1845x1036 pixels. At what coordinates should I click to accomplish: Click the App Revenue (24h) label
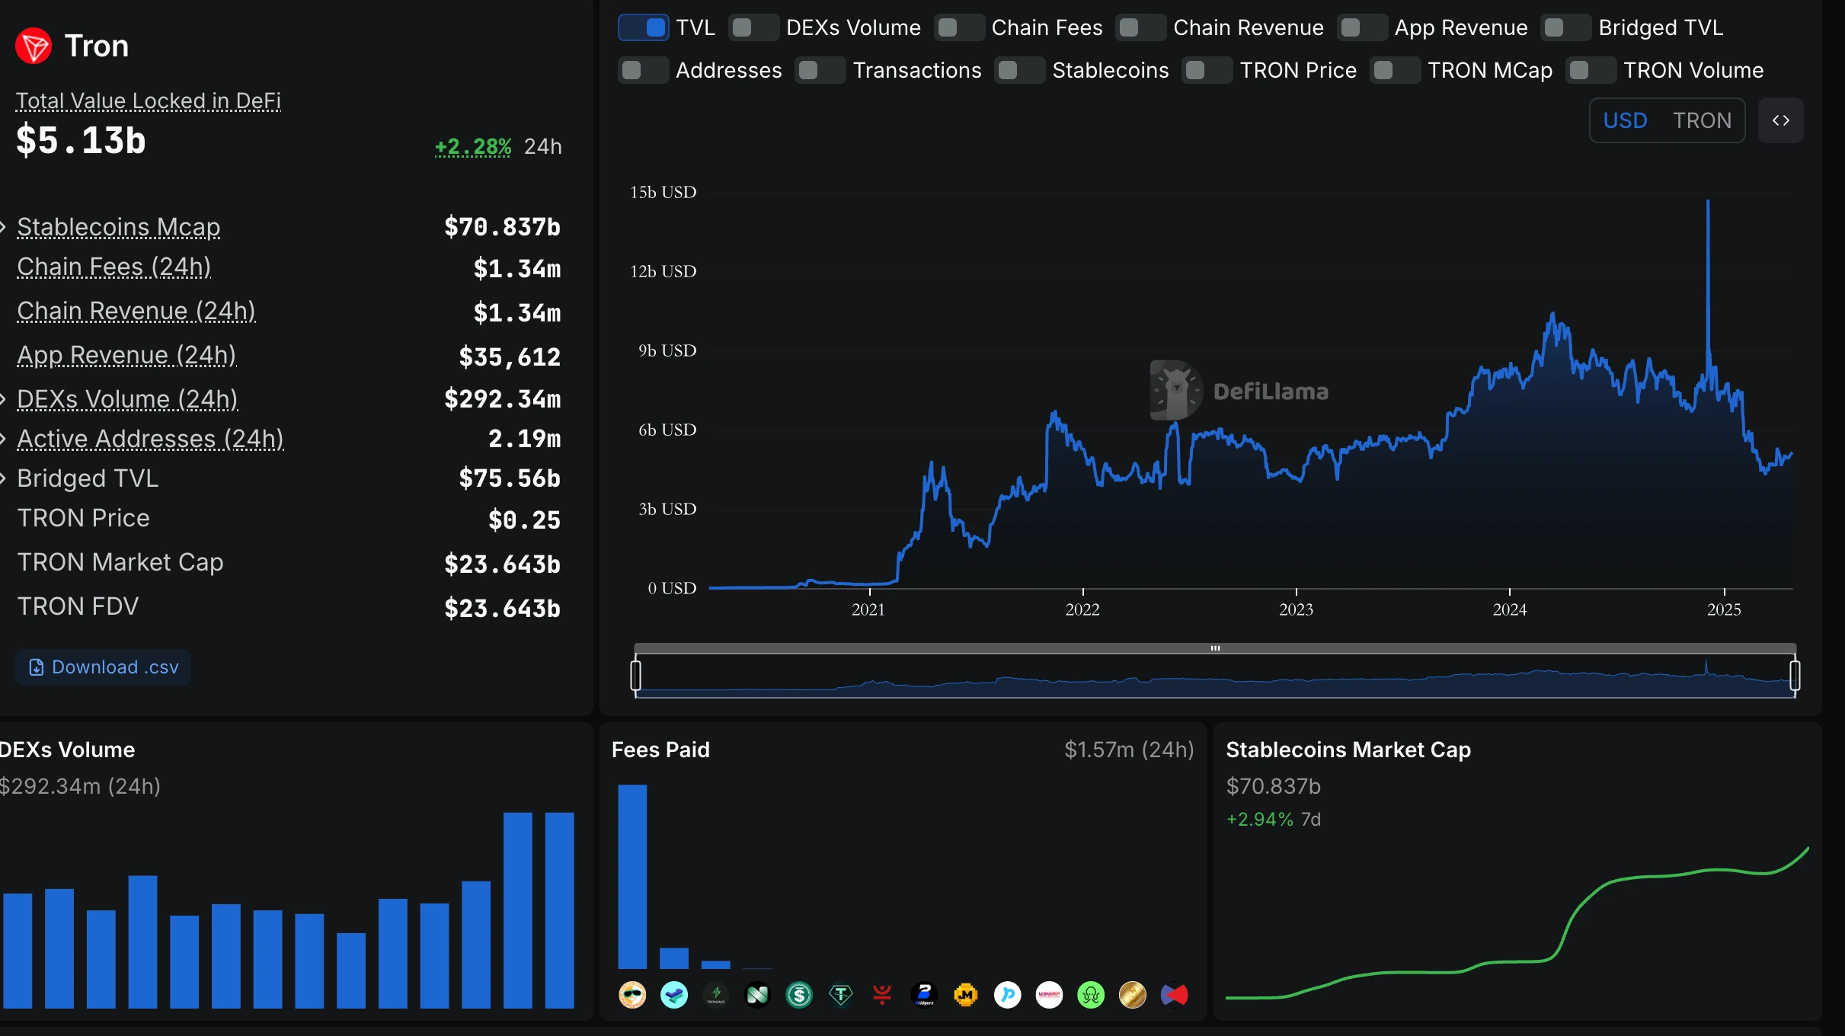126,355
